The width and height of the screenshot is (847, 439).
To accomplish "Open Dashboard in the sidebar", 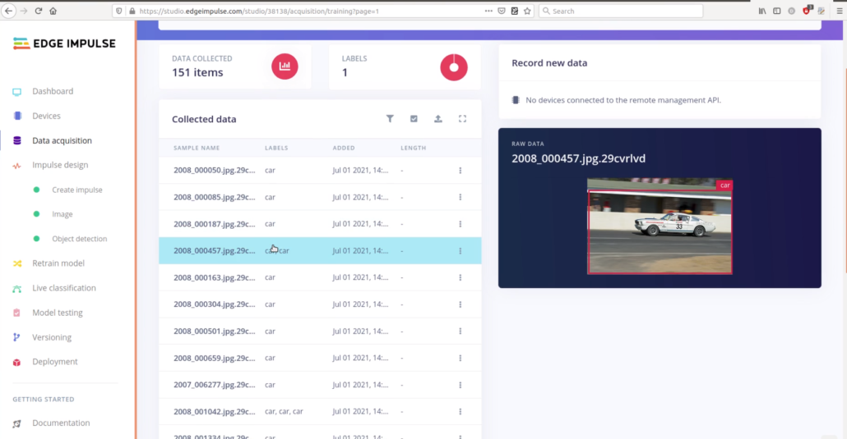I will pos(53,91).
